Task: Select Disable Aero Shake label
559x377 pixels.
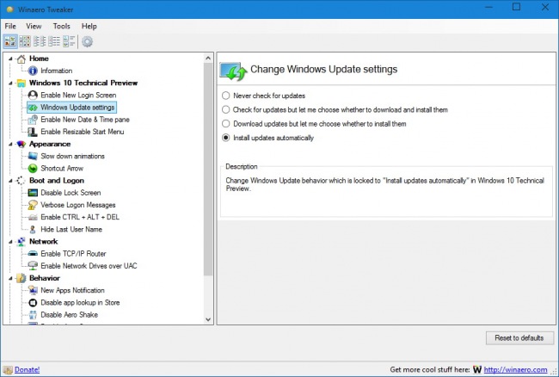Action: (x=69, y=315)
